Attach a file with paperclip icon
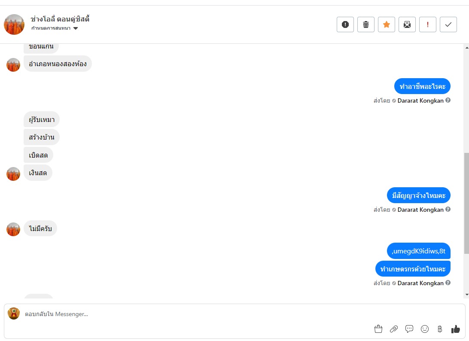The height and width of the screenshot is (341, 469). point(393,329)
